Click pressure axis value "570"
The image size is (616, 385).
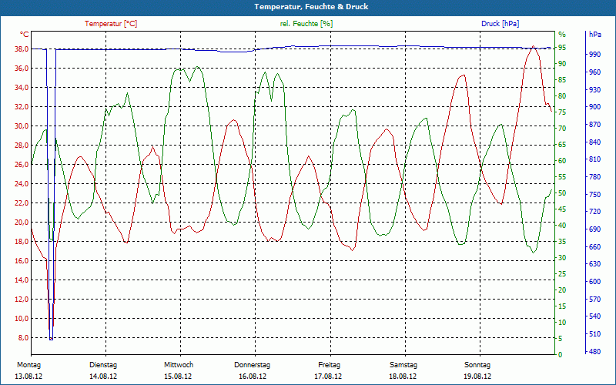point(594,300)
